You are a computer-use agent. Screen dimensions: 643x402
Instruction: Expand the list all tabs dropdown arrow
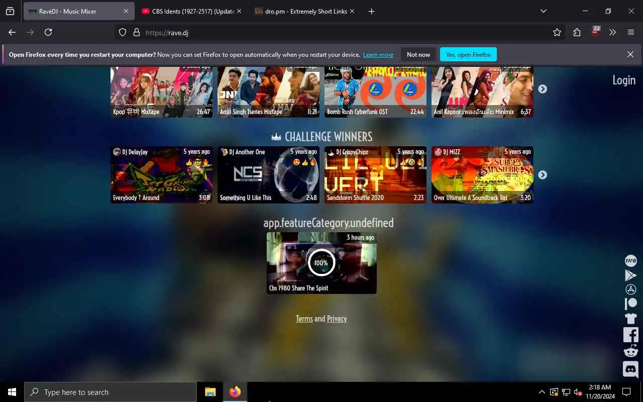tap(544, 11)
